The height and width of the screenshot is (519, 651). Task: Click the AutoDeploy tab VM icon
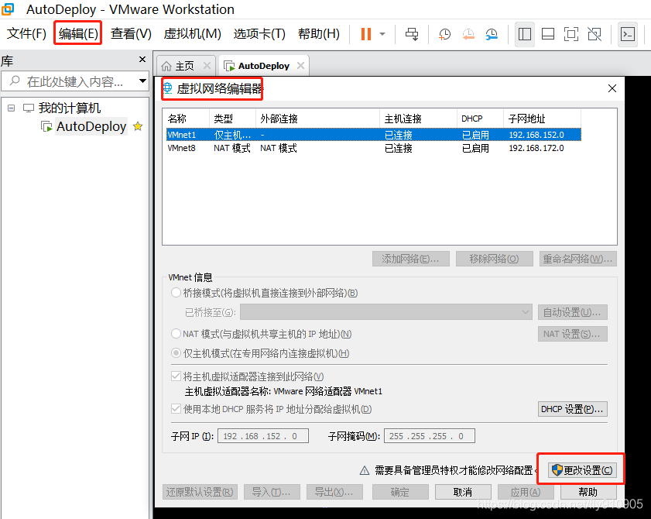[229, 66]
